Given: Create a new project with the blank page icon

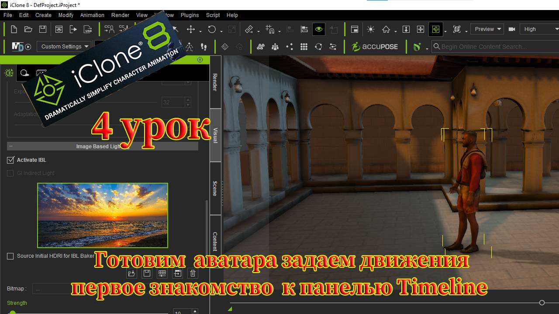Looking at the screenshot, I should pos(14,29).
